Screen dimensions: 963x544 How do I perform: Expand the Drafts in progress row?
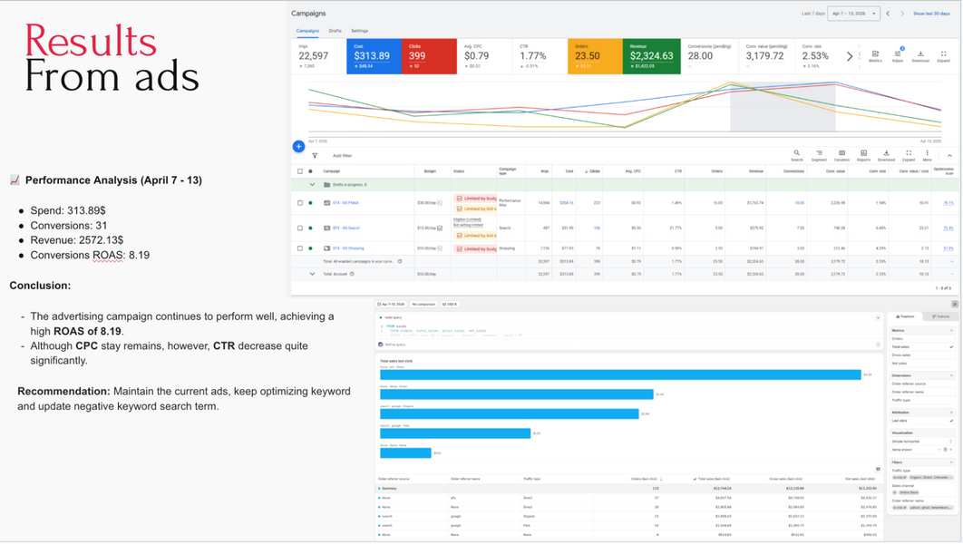pyautogui.click(x=312, y=185)
